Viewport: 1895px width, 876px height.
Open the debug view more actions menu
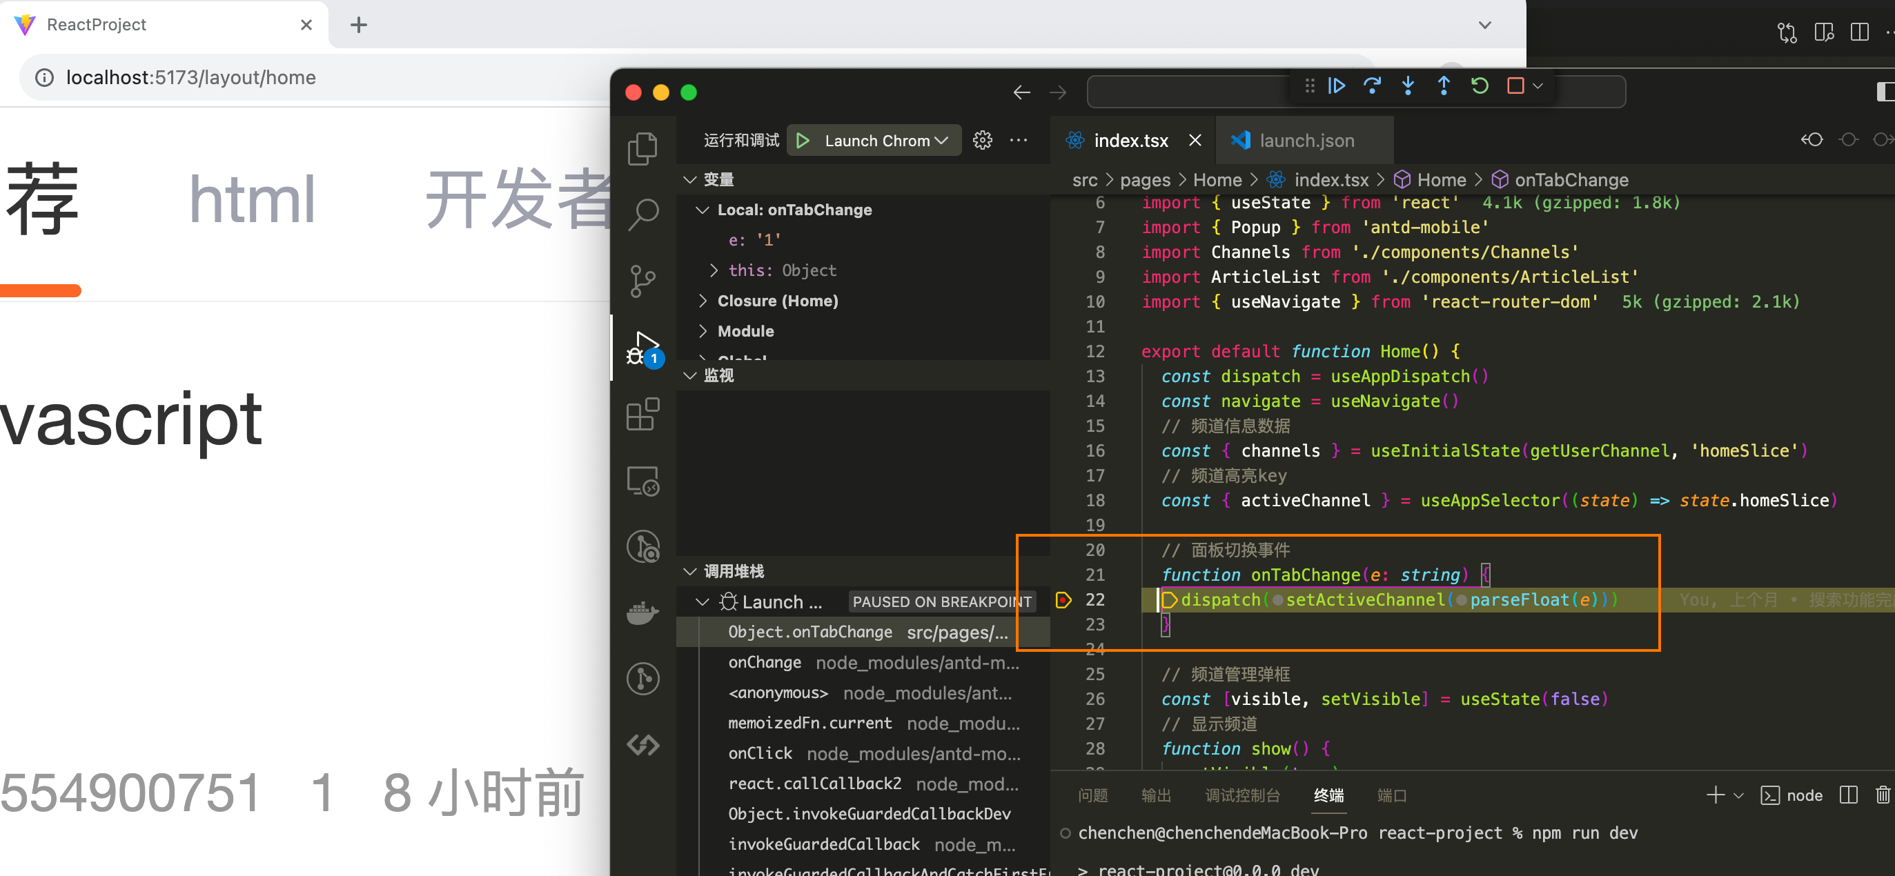coord(1019,141)
